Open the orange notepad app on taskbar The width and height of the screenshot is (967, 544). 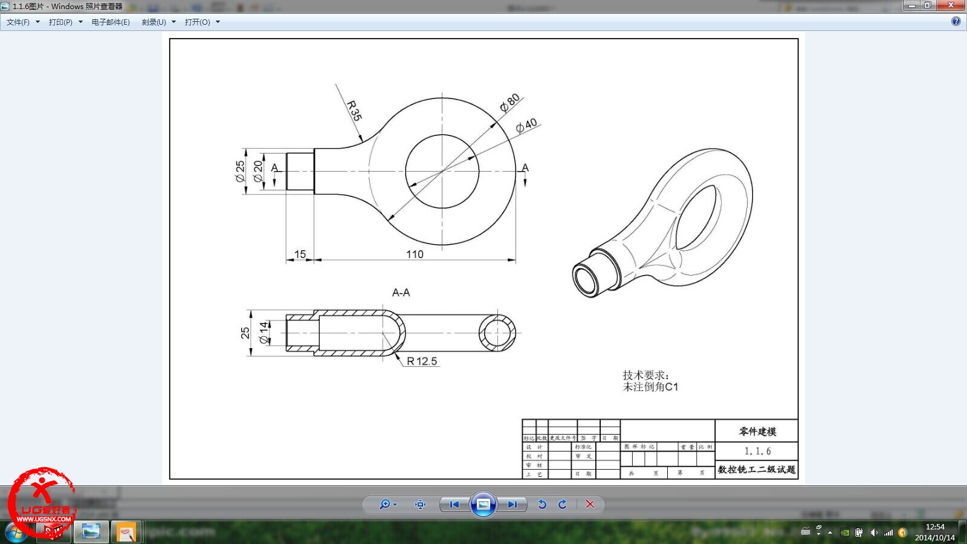[x=126, y=533]
